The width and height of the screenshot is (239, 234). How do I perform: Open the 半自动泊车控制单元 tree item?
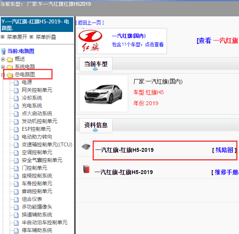[44, 223]
